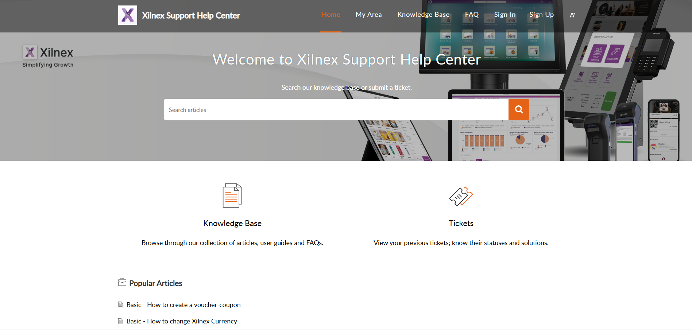Screen dimensions: 692x330
Task: Open the Tickets heading link
Action: [x=461, y=224]
